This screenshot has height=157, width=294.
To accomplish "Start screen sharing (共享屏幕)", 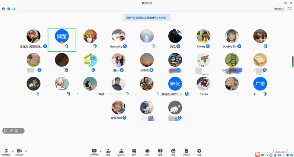I will [x=94, y=151].
